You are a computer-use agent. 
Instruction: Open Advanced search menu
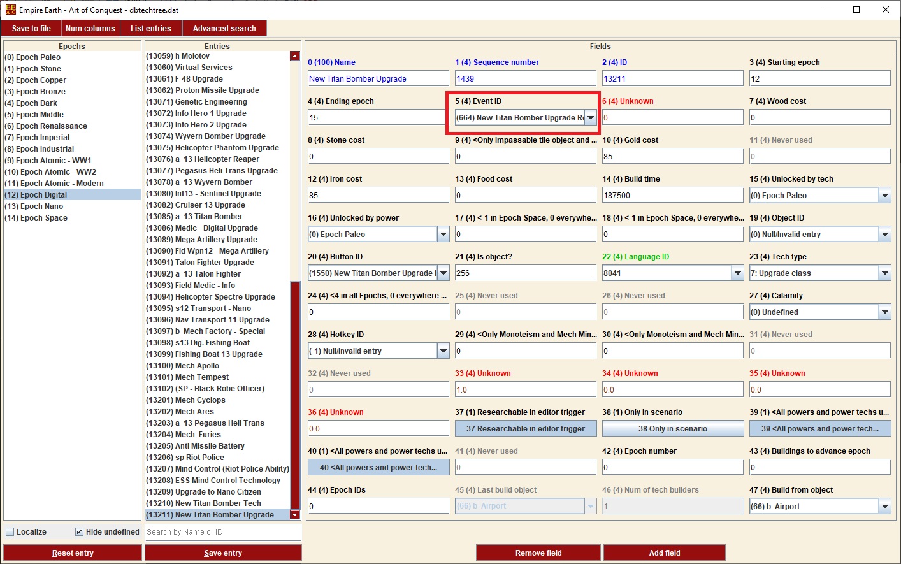[x=224, y=29]
